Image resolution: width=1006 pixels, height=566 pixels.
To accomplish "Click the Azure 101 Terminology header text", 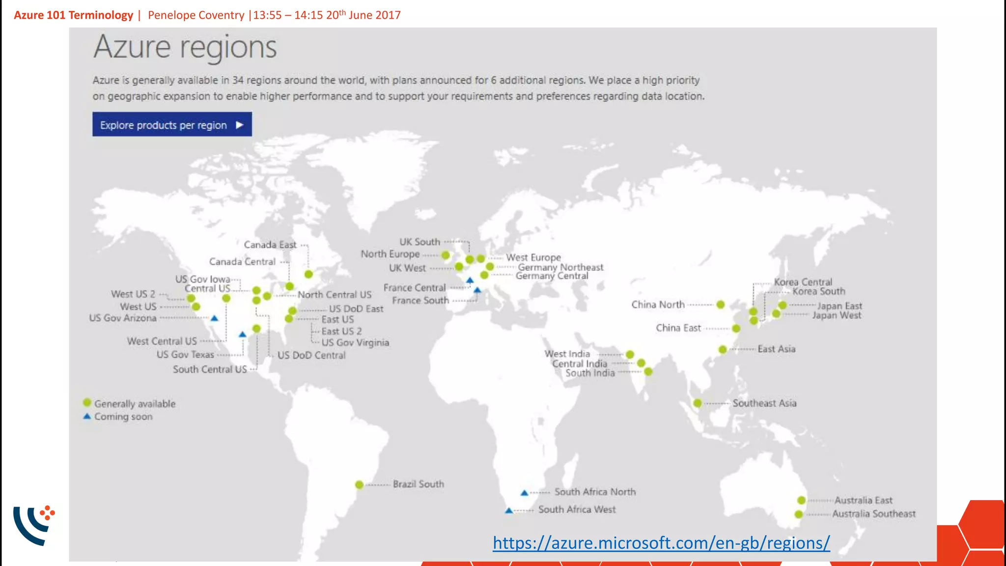I will click(74, 15).
